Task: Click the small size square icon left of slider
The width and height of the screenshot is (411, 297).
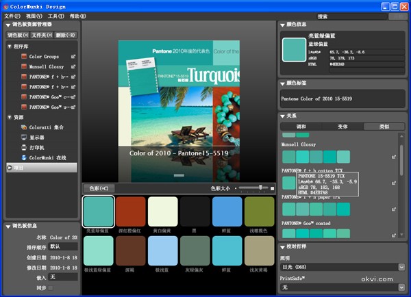Action: [x=236, y=188]
